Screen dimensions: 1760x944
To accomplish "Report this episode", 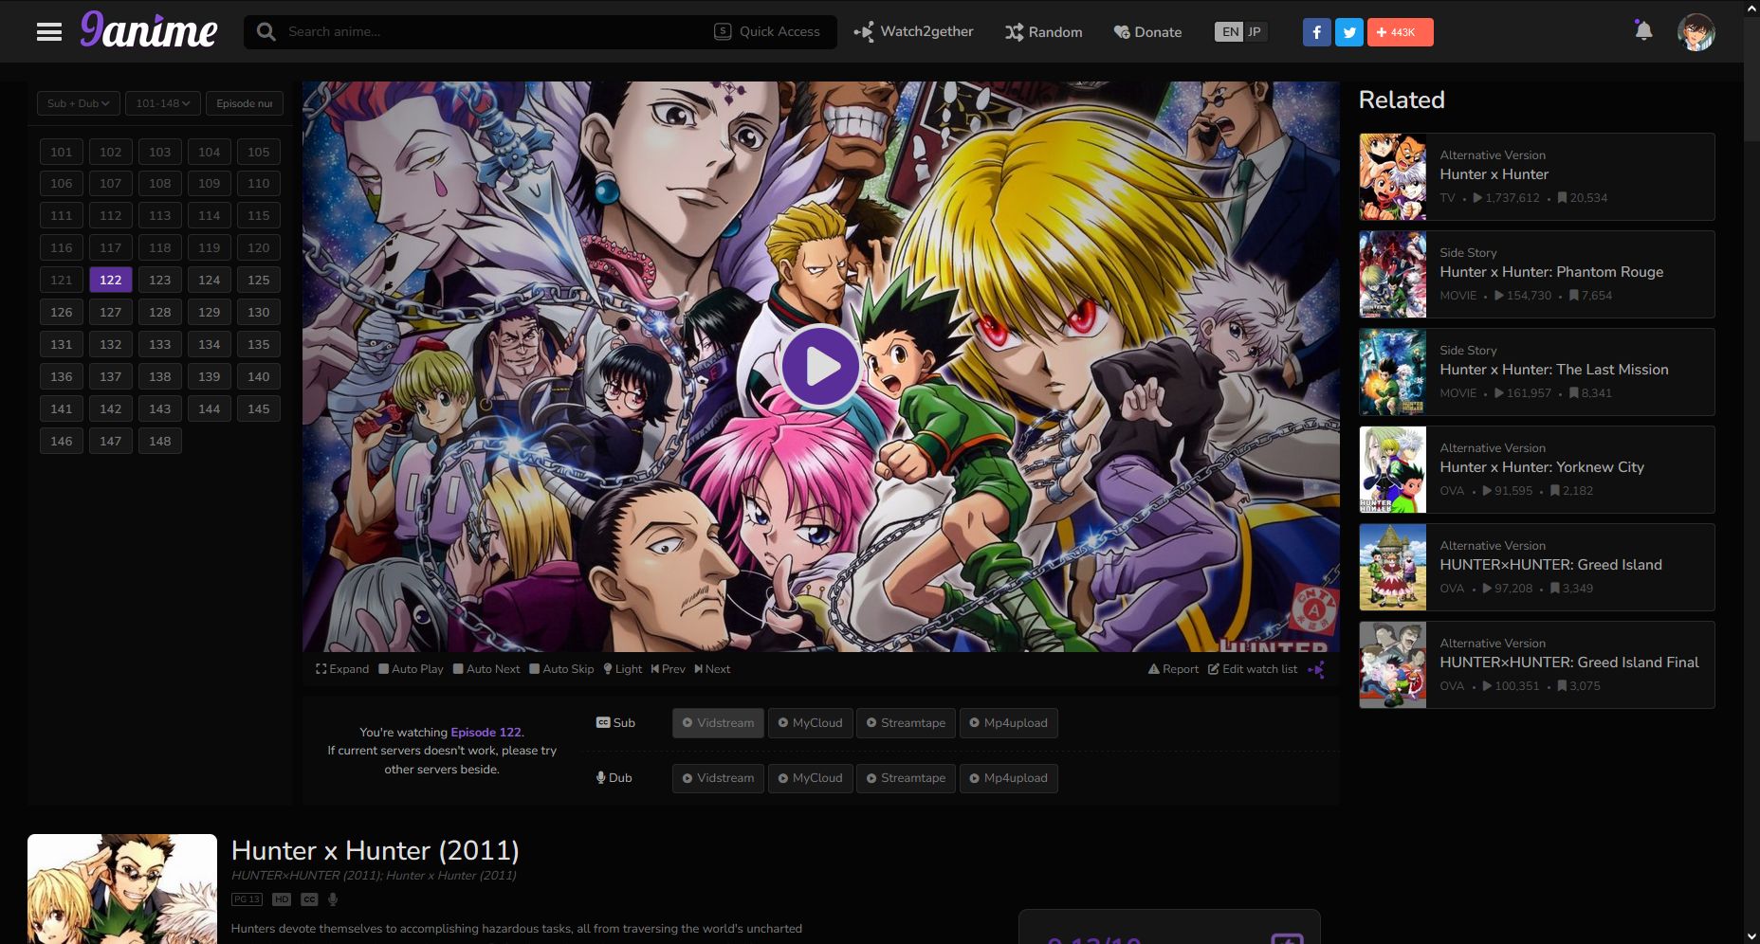I will pyautogui.click(x=1173, y=669).
